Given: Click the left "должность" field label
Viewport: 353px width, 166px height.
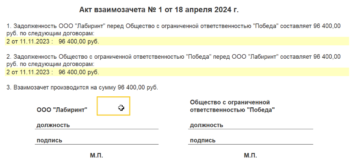Looking at the screenshot, I should pyautogui.click(x=53, y=125).
